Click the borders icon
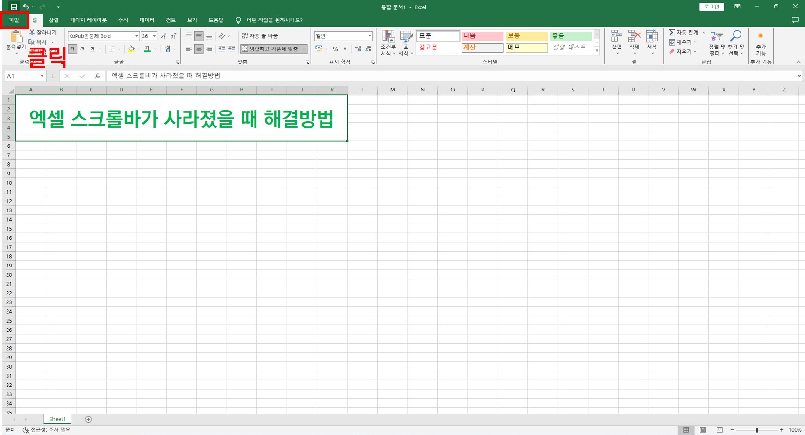Image resolution: width=805 pixels, height=435 pixels. [112, 49]
